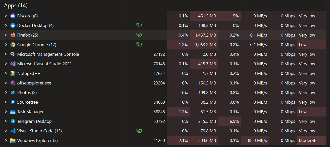Image resolution: width=330 pixels, height=147 pixels.
Task: Click PID 58248 of Task Manager
Action: pos(159,112)
